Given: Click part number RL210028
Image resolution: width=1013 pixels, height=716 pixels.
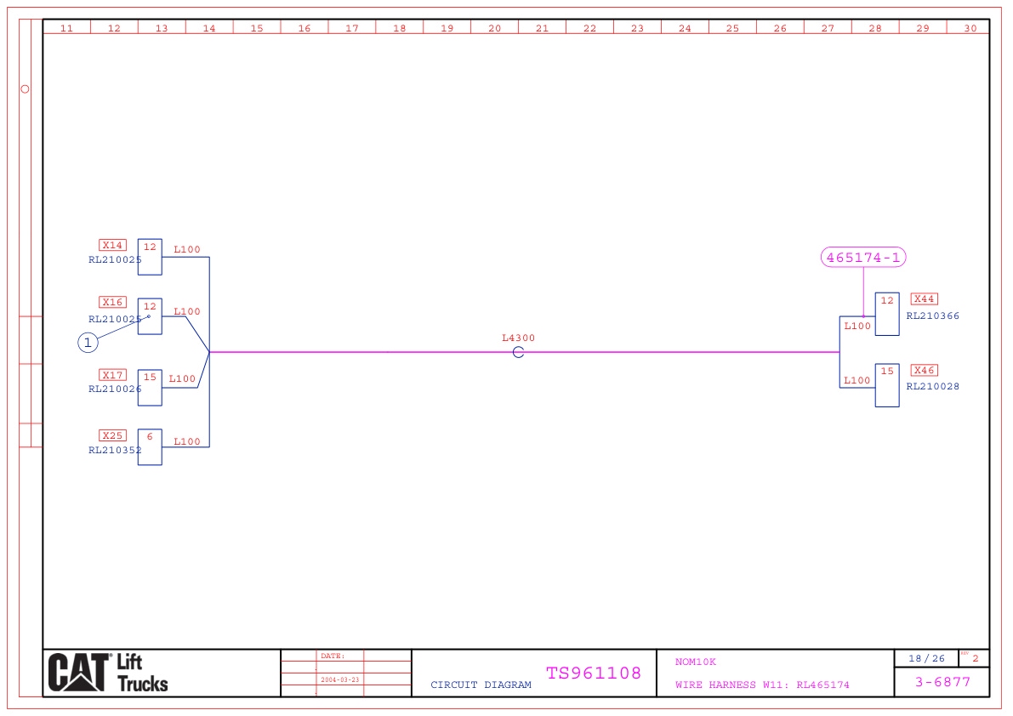Looking at the screenshot, I should 932,387.
